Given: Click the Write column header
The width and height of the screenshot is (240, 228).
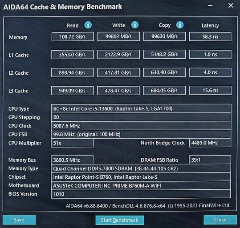Looking at the screenshot, I should click(x=118, y=25).
